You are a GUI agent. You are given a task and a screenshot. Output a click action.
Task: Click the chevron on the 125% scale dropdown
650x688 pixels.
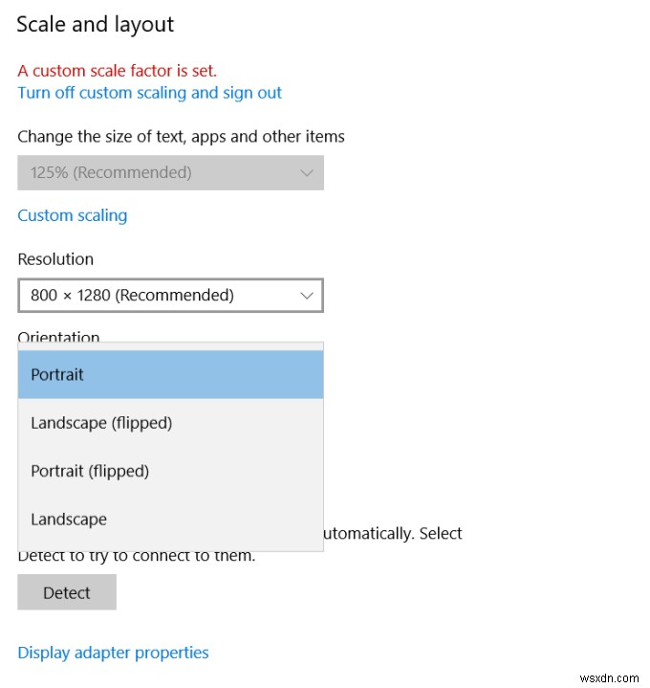(307, 173)
